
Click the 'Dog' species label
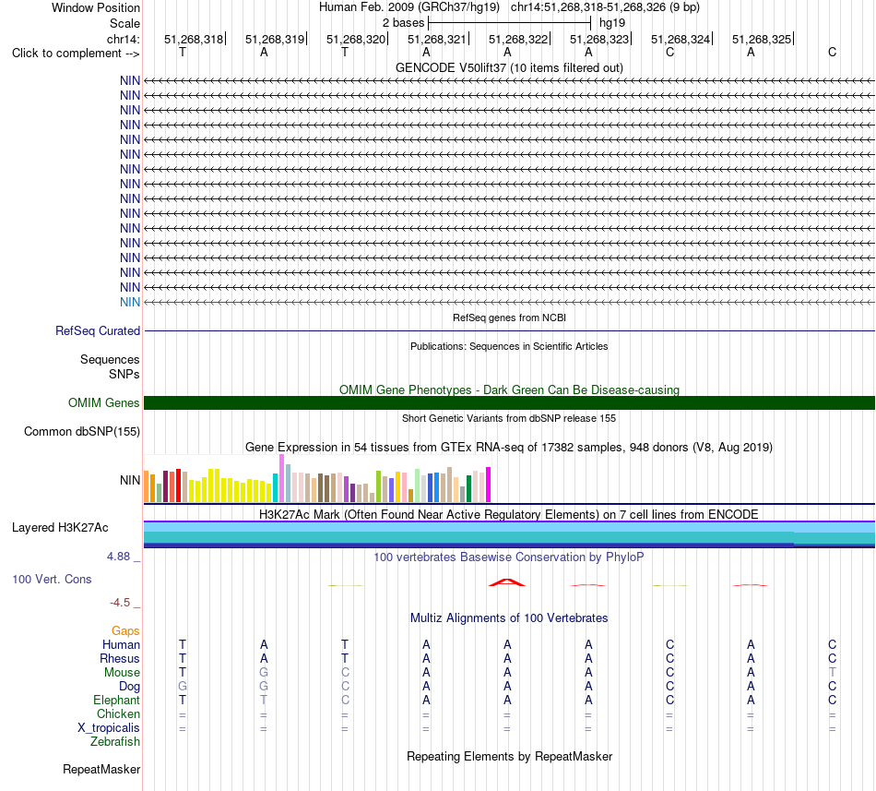[129, 687]
